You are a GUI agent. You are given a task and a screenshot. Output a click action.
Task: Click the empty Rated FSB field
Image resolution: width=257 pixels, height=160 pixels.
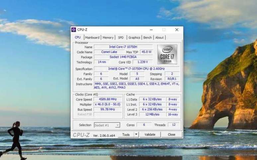108,114
